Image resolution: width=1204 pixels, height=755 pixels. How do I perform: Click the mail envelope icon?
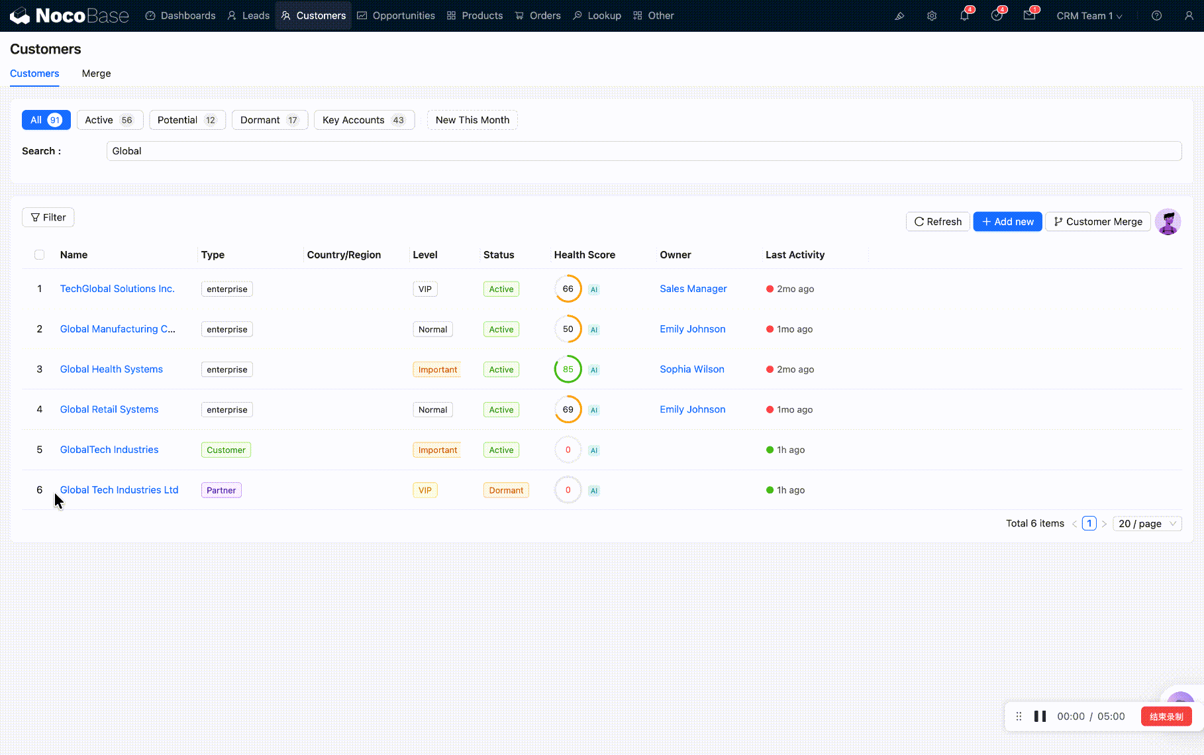1029,16
